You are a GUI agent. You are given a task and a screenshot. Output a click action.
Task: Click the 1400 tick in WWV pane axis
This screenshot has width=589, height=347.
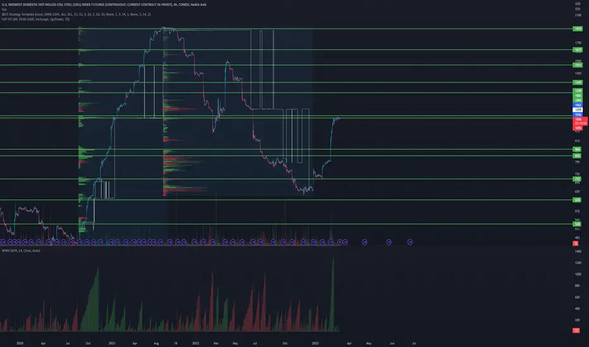point(578,251)
